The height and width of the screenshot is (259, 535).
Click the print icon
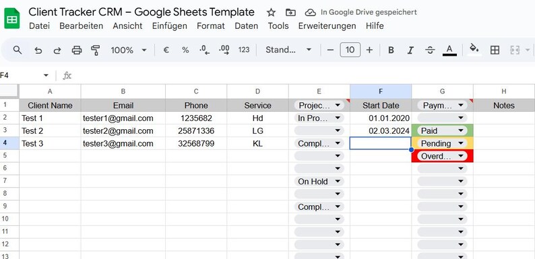(77, 50)
